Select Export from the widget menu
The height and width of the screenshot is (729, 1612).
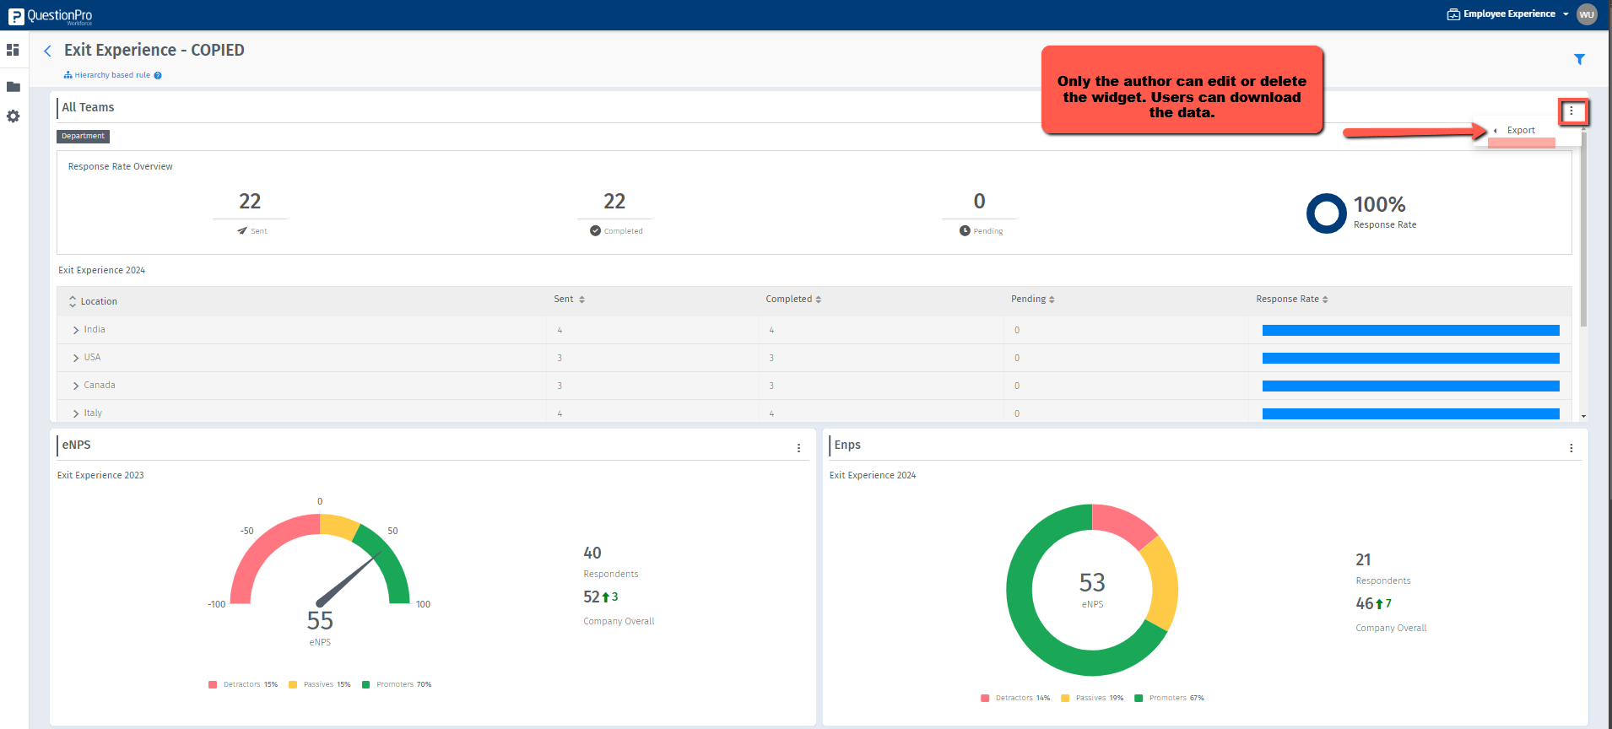tap(1521, 131)
